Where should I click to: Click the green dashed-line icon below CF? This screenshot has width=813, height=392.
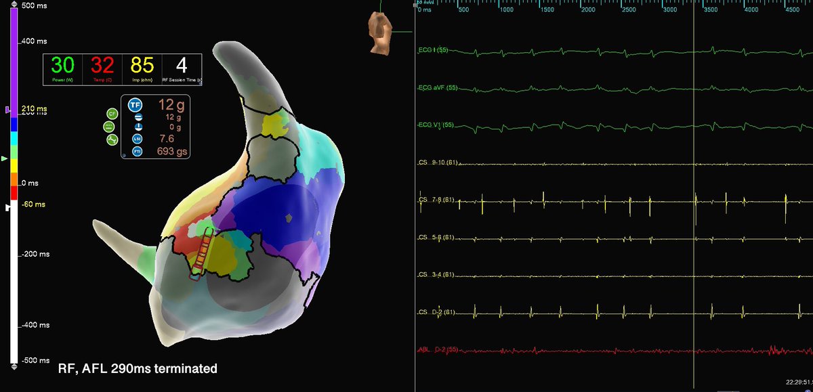click(x=108, y=127)
